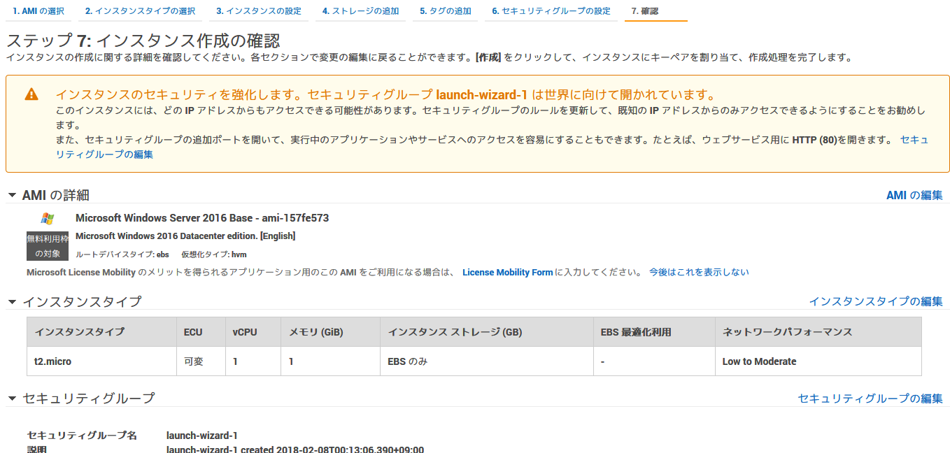Click the メモリ (GiB) column header
Screen dimensions: 950x453
click(x=330, y=332)
